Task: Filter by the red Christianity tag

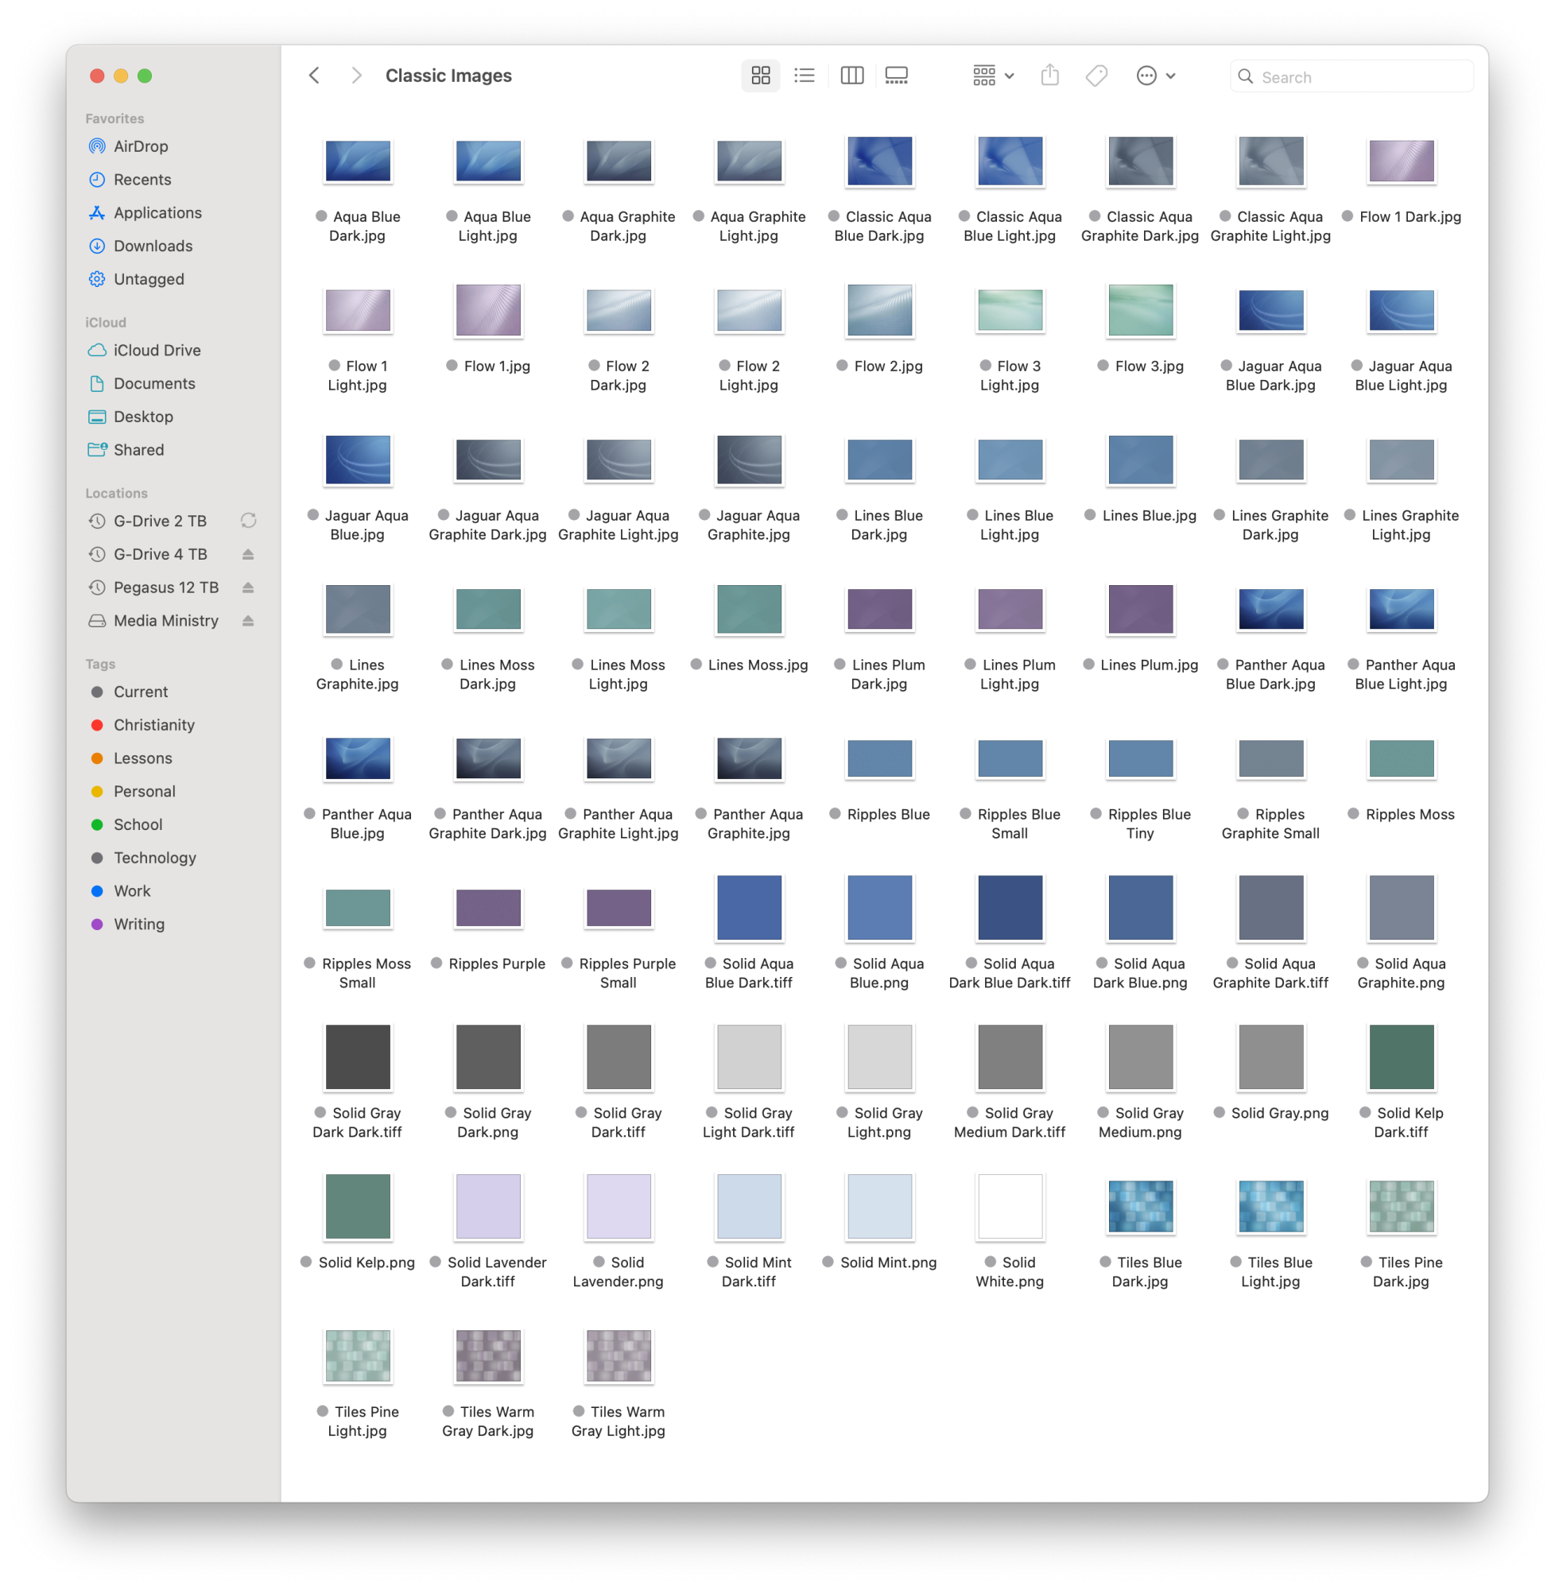Action: point(153,725)
